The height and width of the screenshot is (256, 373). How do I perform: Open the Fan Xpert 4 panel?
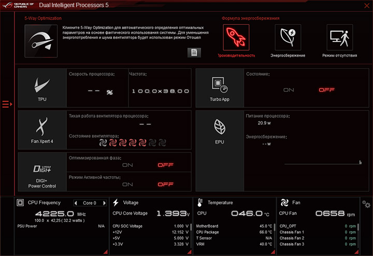[x=42, y=130]
